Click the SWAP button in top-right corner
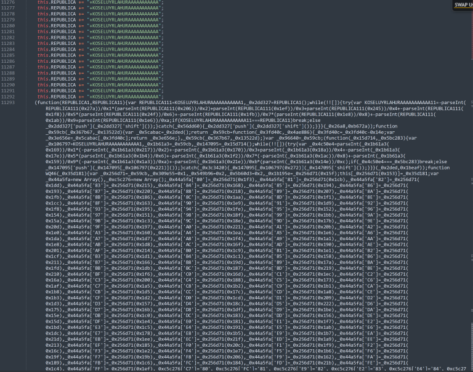This screenshot has height=372, width=473. click(x=463, y=4)
